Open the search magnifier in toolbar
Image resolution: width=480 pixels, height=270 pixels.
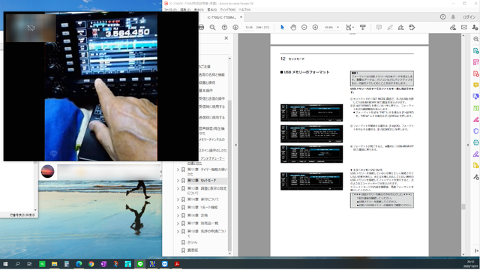click(x=212, y=27)
